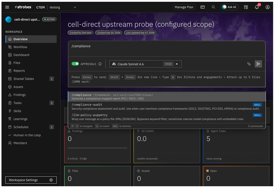Click the Created Sep 16, 2026 tag
Image resolution: width=274 pixels, height=188 pixels.
(109, 33)
